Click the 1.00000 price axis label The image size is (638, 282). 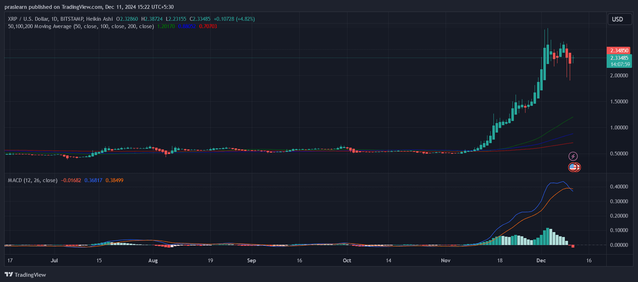point(619,128)
